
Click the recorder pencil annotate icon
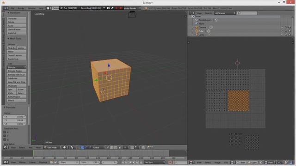click(112, 8)
